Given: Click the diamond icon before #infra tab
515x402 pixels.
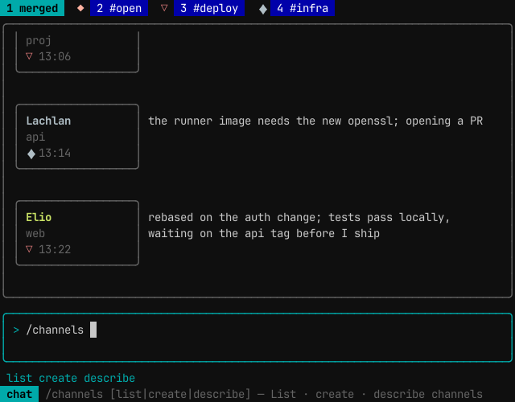Looking at the screenshot, I should pyautogui.click(x=263, y=9).
